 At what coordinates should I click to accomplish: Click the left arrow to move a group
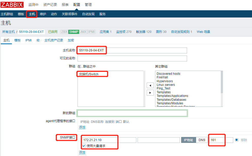click(150, 85)
